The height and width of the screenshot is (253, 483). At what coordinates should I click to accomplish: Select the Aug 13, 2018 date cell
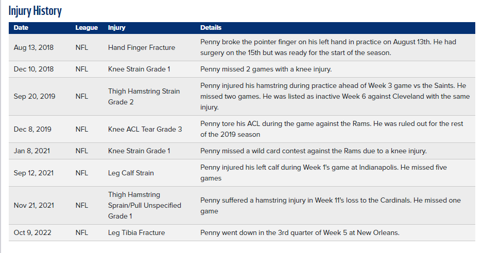point(33,47)
